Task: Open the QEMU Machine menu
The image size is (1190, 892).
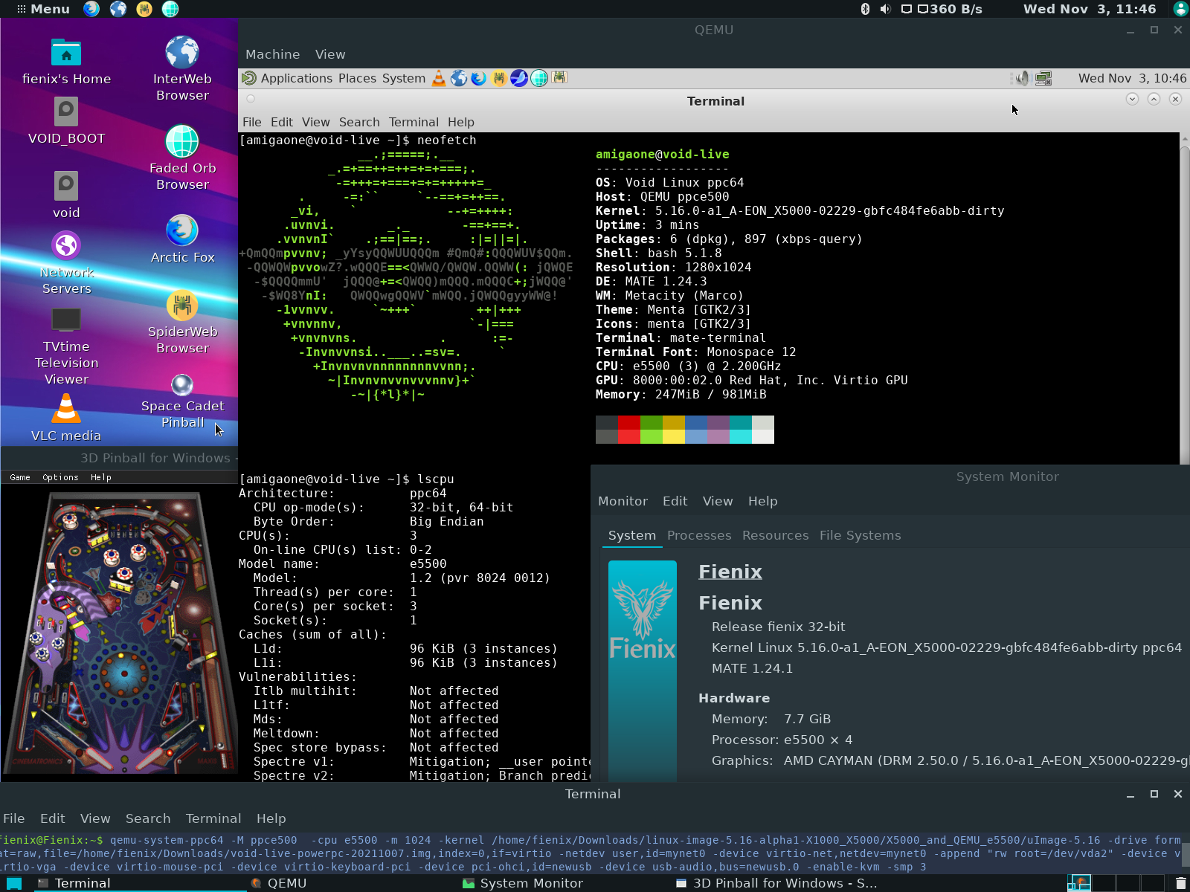Action: 272,54
